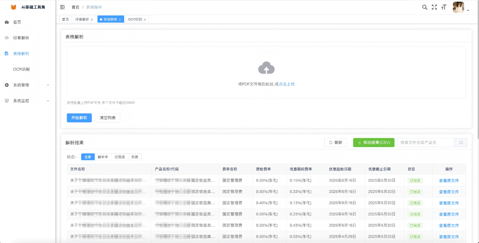
Task: Select the 已完成 status filter
Action: tap(119, 157)
